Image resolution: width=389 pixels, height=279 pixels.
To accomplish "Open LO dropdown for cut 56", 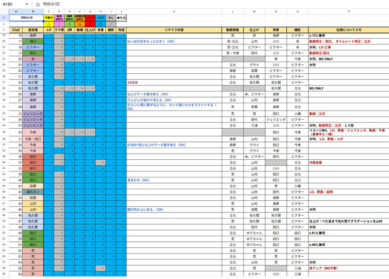I will (51, 274).
